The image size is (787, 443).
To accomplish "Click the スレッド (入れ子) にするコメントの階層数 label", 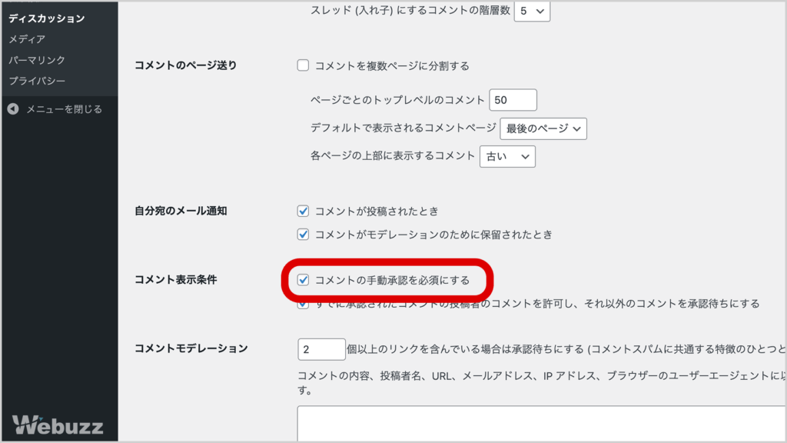I will pyautogui.click(x=410, y=11).
